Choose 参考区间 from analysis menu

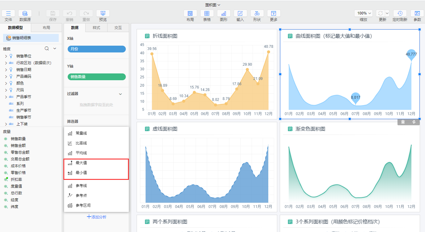coord(96,205)
